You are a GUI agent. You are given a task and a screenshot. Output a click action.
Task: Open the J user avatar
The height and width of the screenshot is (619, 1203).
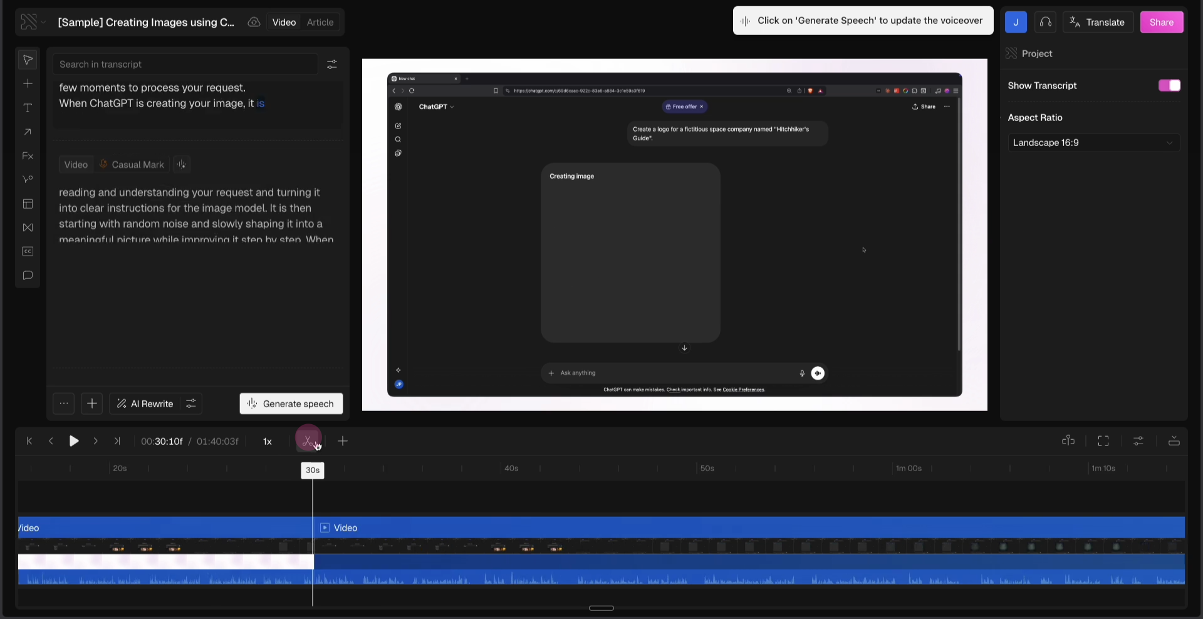point(1016,22)
